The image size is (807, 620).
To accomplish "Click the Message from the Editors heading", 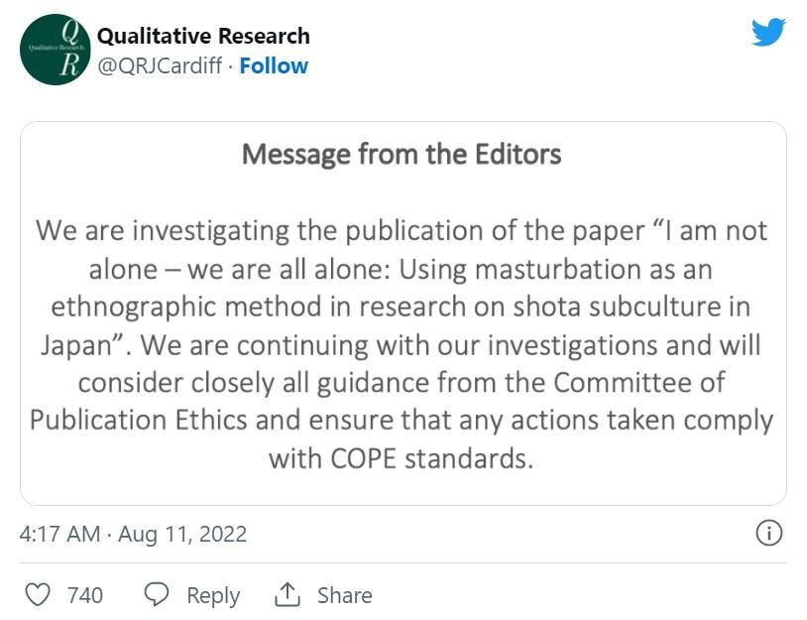I will click(402, 155).
